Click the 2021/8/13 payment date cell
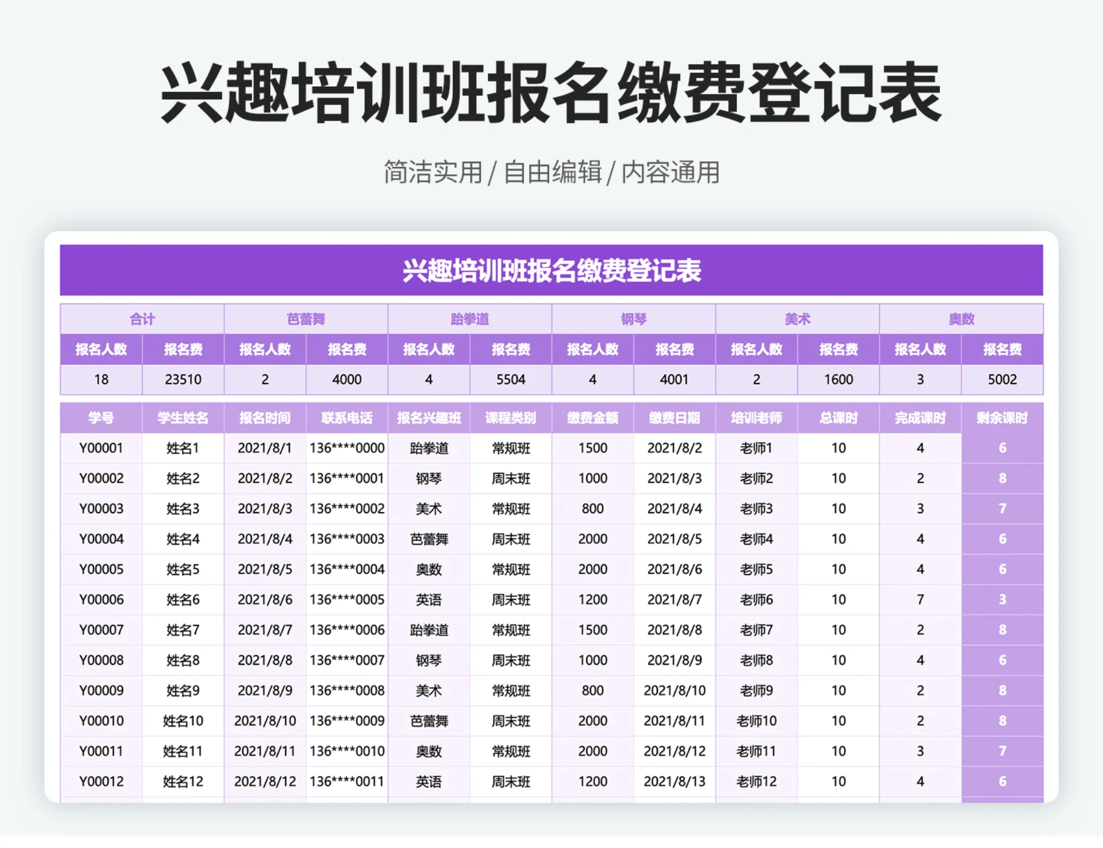 674,781
